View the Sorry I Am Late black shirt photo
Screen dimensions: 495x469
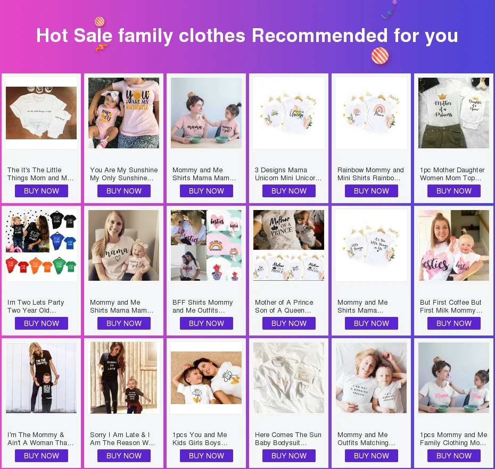[x=123, y=378]
